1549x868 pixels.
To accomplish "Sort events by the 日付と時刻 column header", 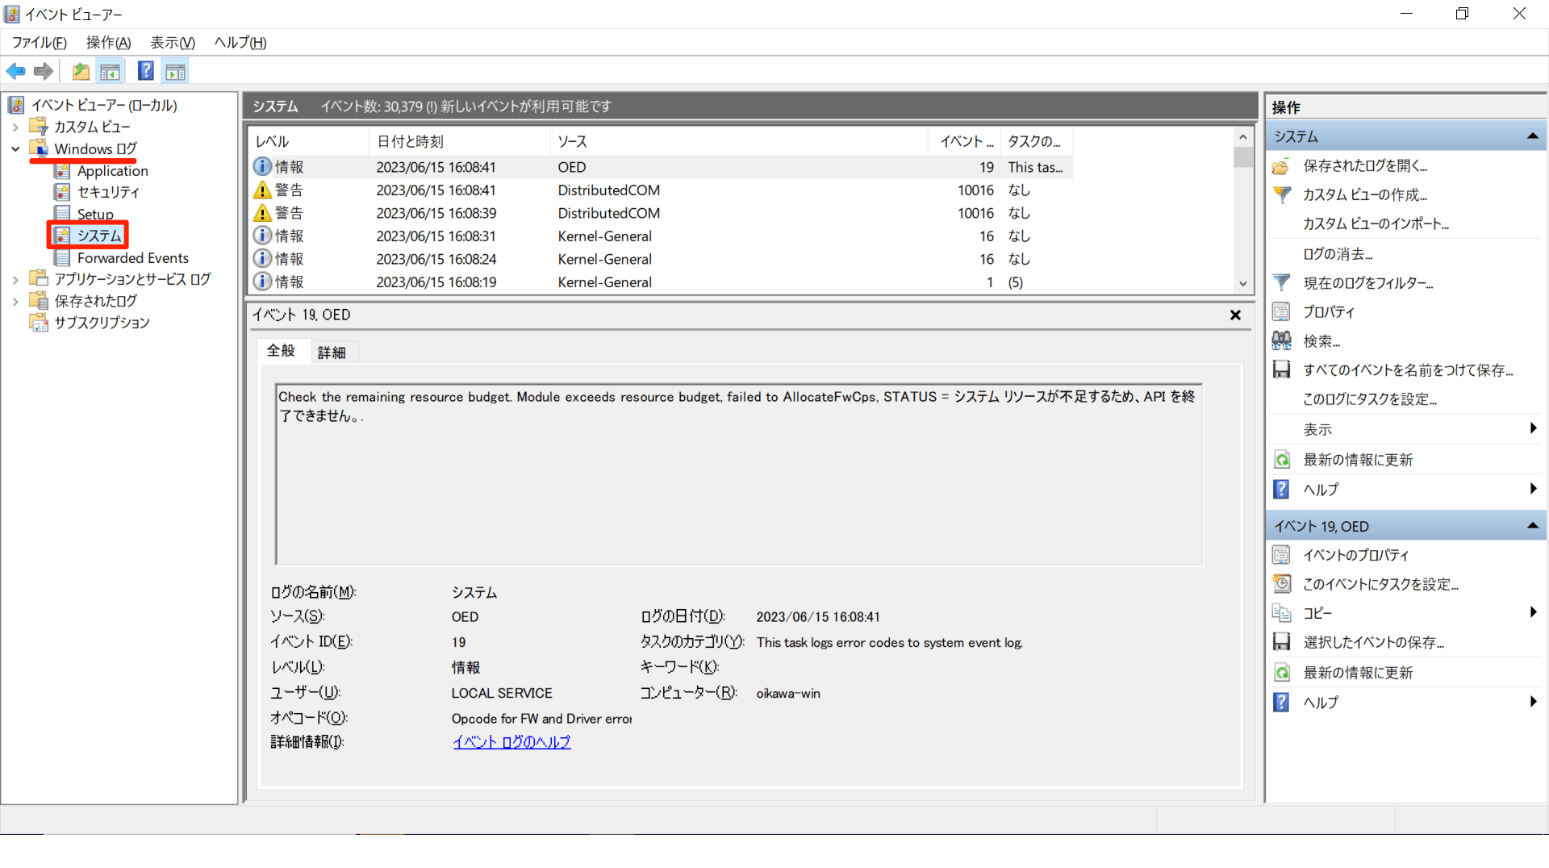I will (460, 142).
